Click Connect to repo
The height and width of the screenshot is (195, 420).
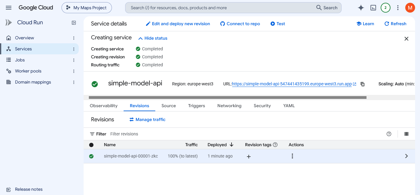click(240, 24)
